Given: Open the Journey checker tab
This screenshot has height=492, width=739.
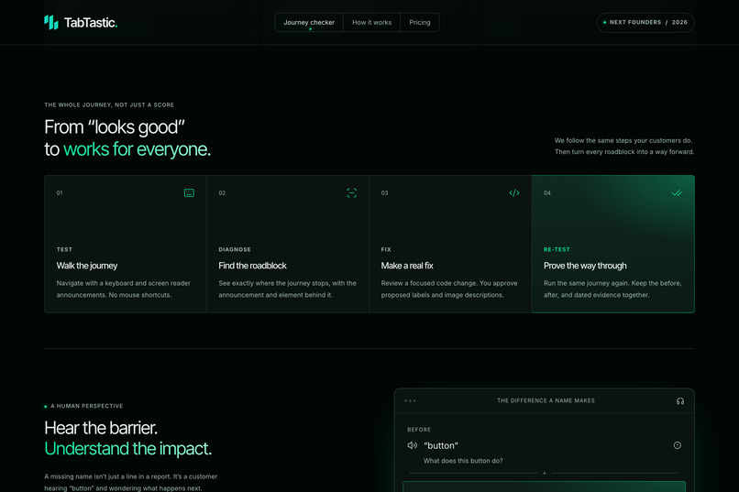Looking at the screenshot, I should point(309,22).
